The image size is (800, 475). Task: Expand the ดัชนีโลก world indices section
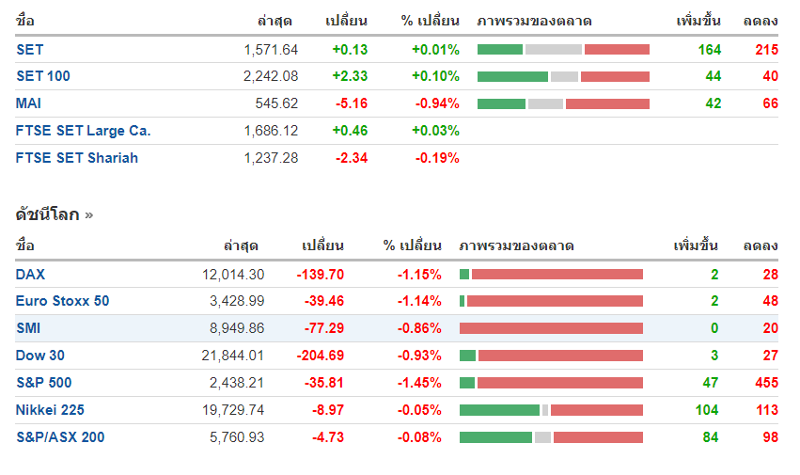pos(55,214)
